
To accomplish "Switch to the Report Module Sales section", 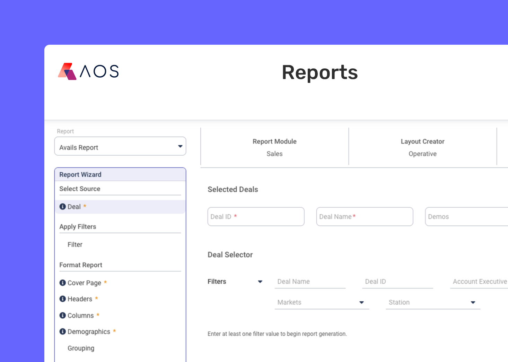I will (274, 147).
